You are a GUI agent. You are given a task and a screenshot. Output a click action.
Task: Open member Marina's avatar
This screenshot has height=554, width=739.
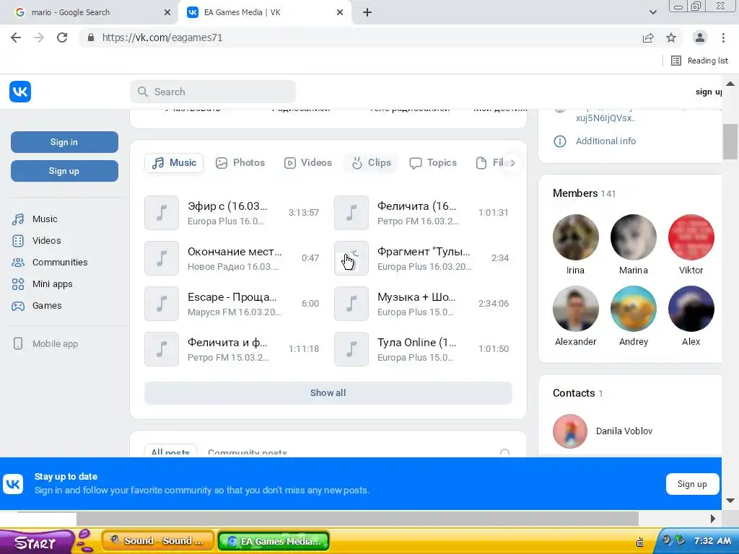(x=634, y=237)
